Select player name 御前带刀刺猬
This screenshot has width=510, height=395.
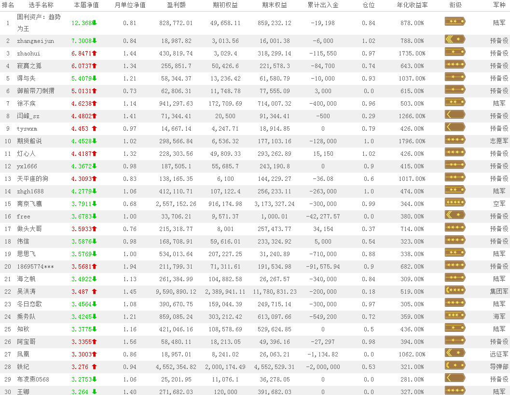(x=36, y=91)
